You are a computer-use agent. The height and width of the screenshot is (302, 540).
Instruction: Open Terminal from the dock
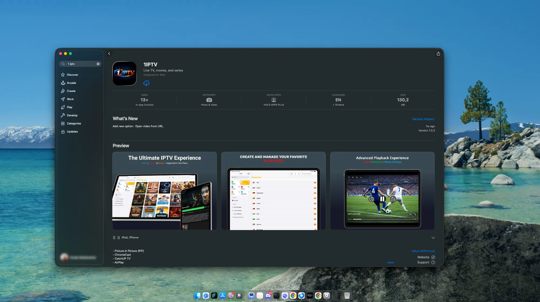[x=276, y=296]
